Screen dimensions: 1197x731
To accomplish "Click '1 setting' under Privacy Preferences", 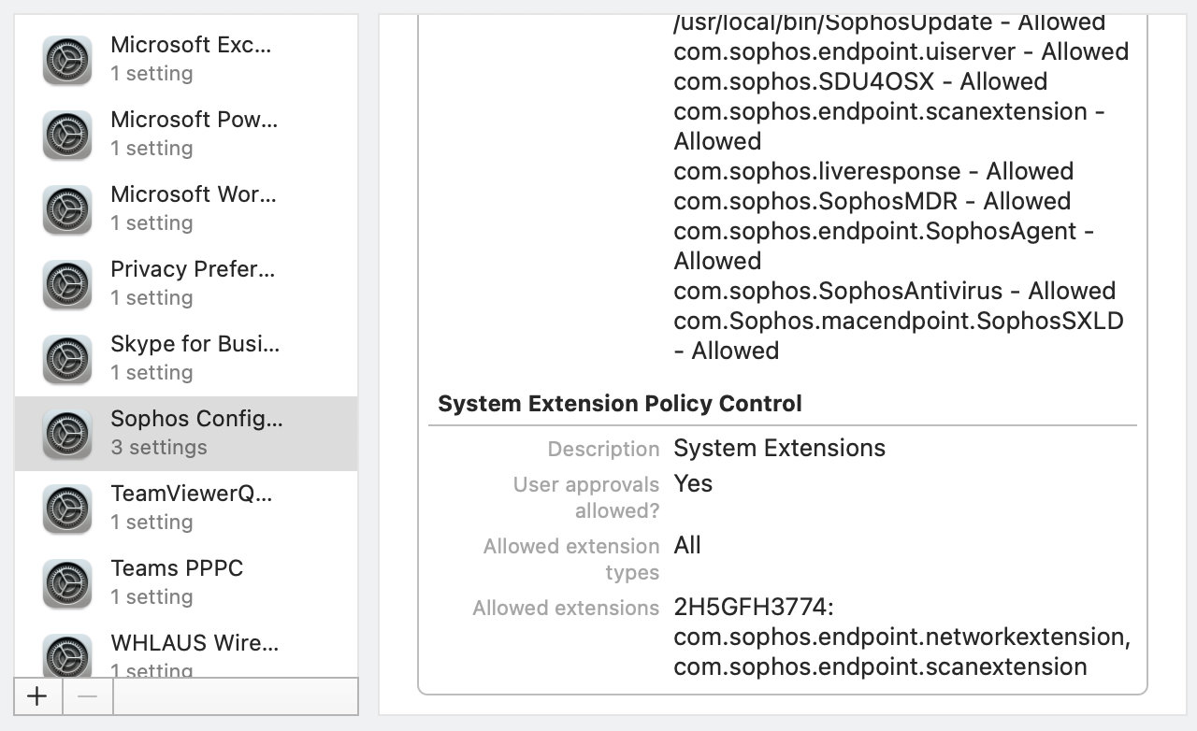I will 151,298.
